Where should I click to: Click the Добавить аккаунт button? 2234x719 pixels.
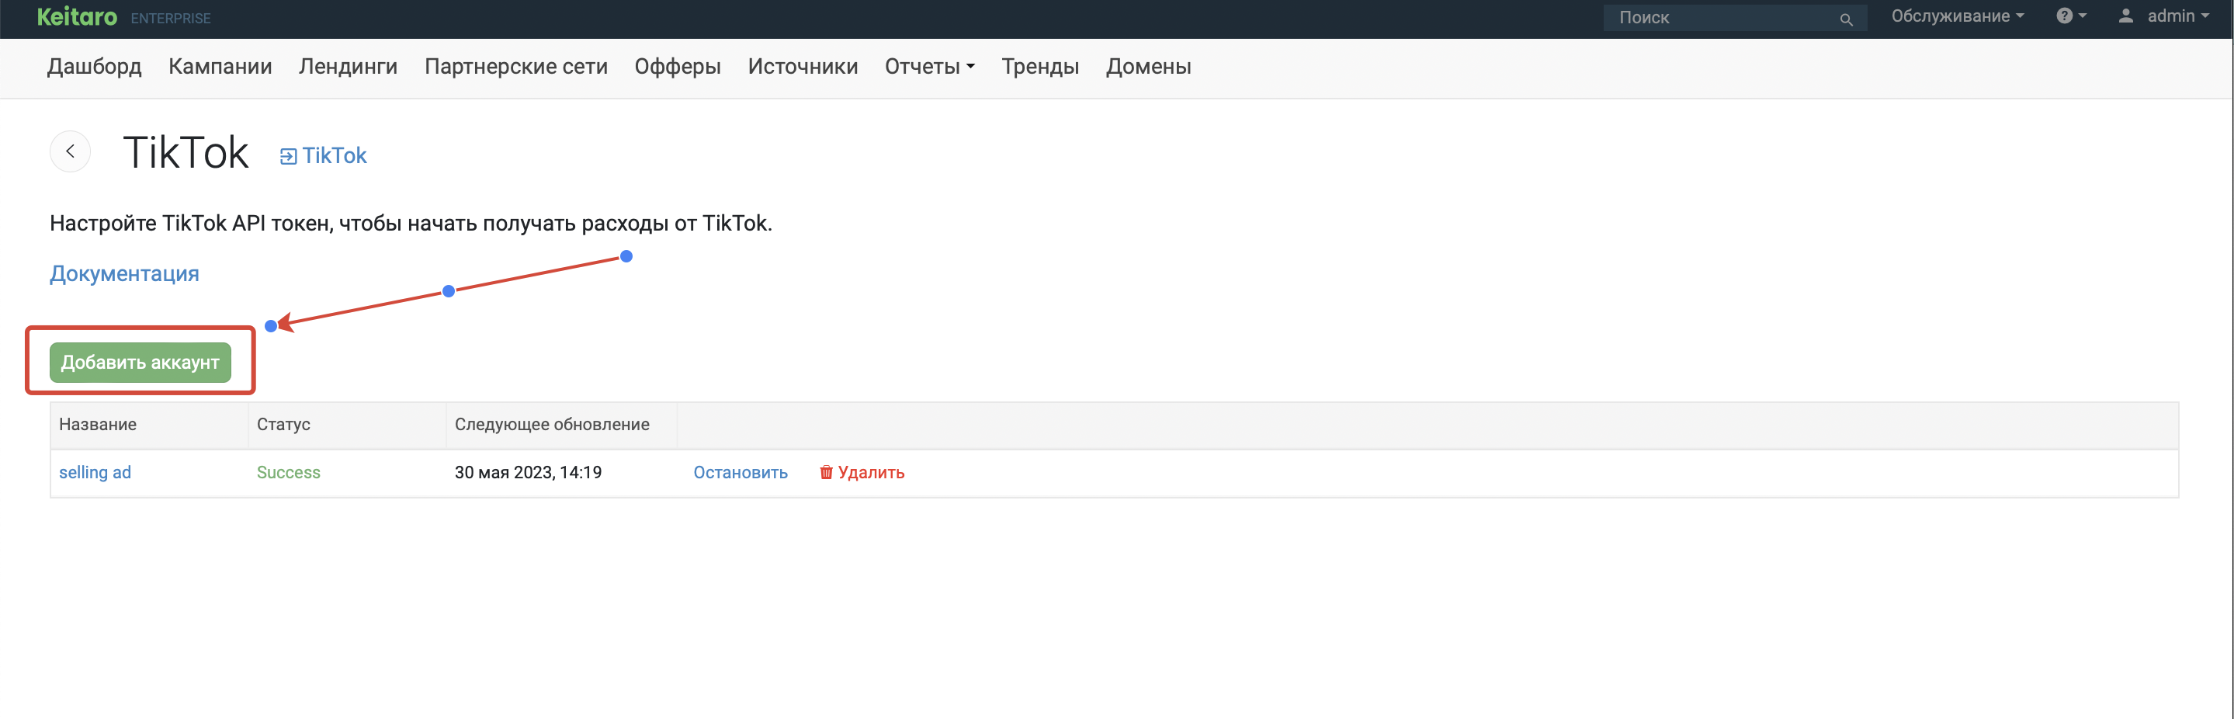[140, 363]
